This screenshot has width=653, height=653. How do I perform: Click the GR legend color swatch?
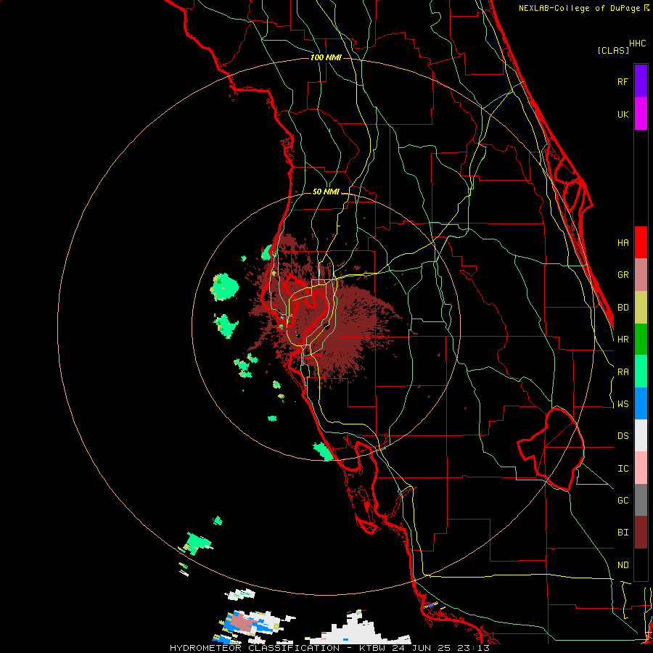[x=641, y=275]
